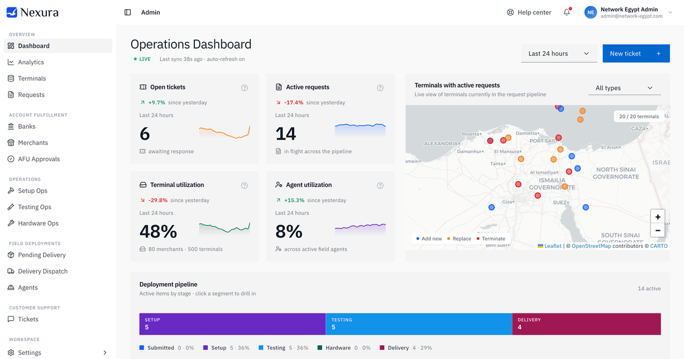The image size is (684, 359).
Task: Go to Tickets under Customer Support
Action: (58, 319)
